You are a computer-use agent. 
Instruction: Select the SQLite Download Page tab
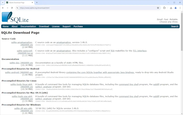(x=20, y=2)
